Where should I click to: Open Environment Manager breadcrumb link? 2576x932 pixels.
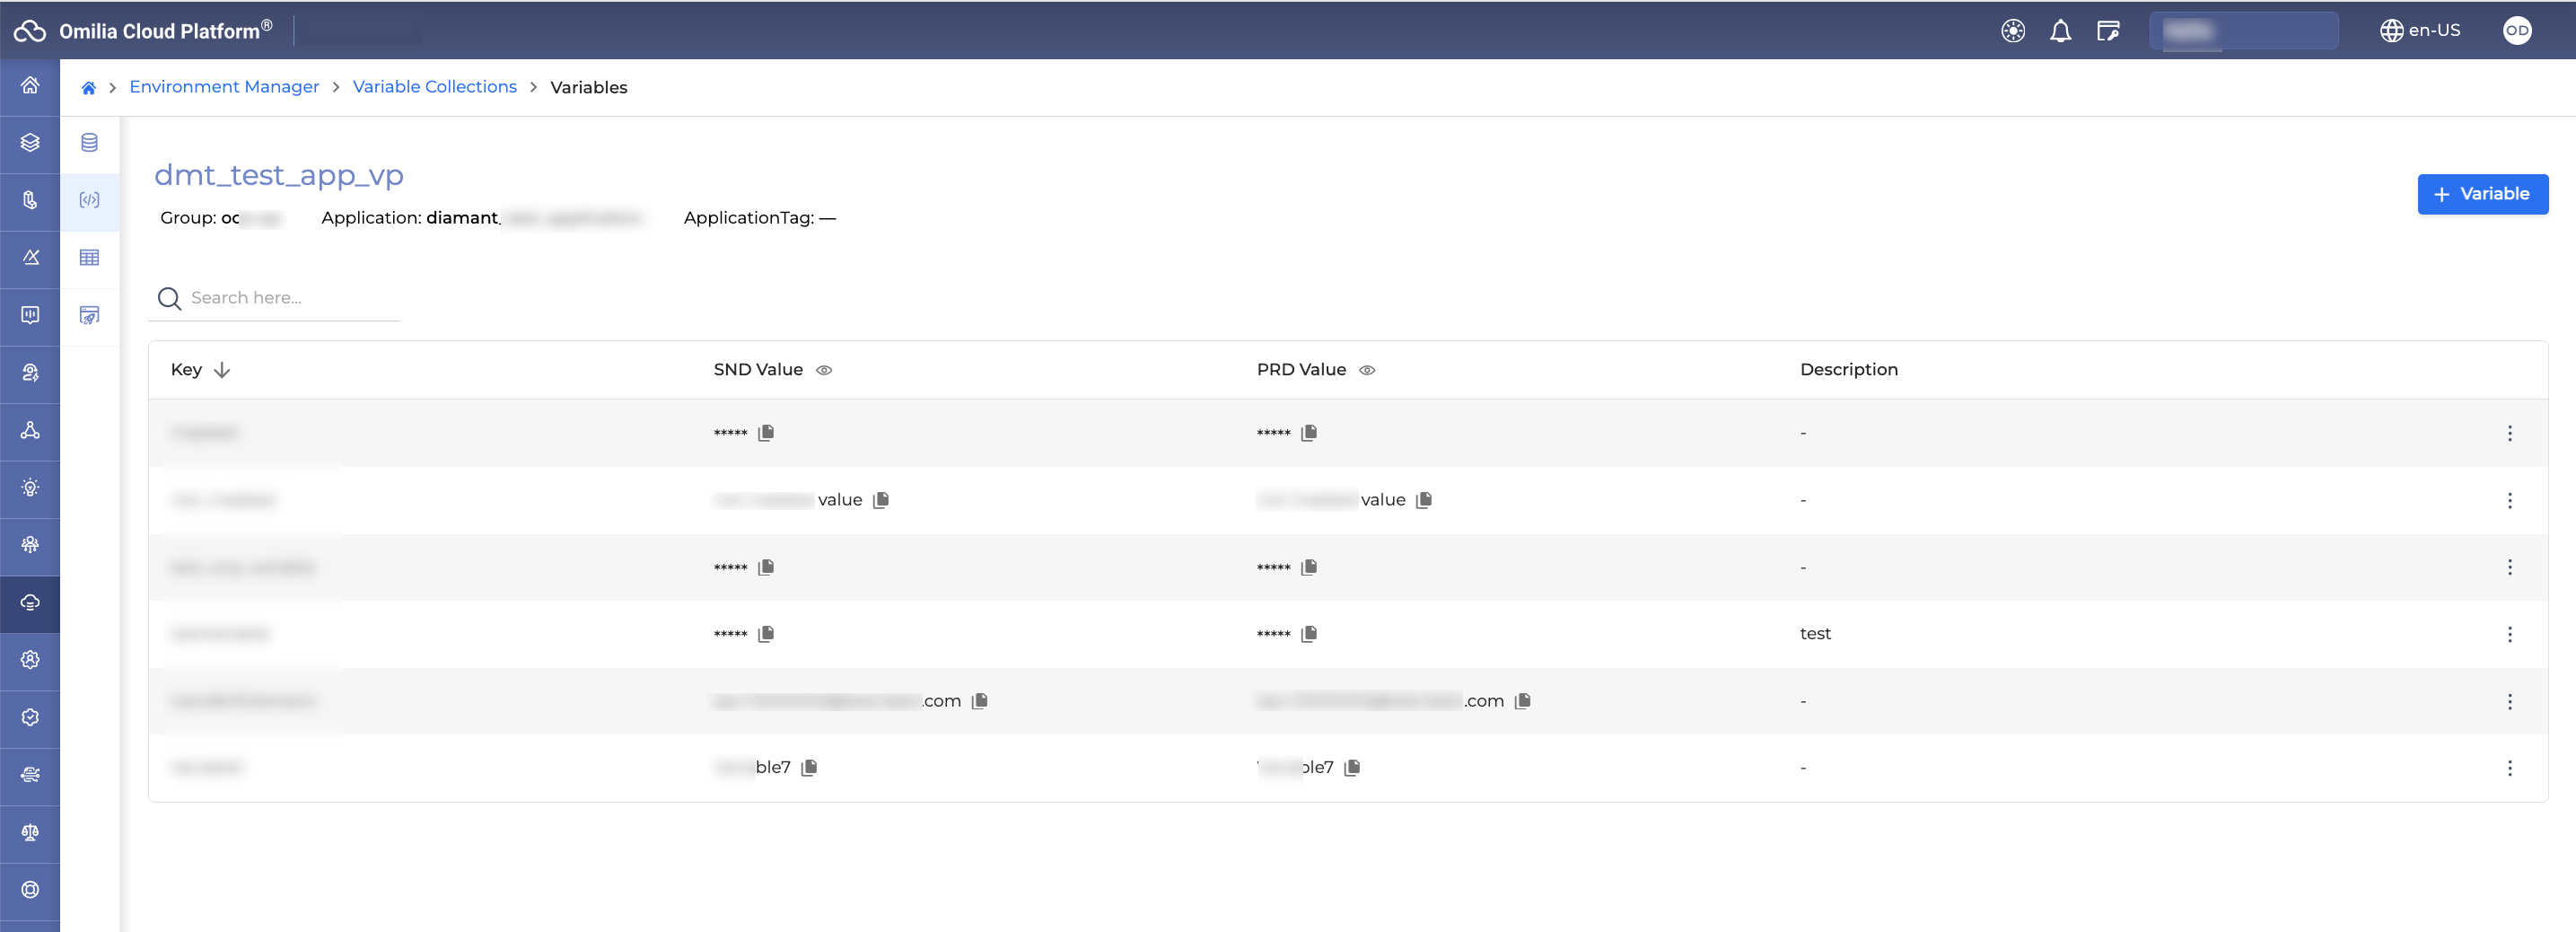coord(224,87)
